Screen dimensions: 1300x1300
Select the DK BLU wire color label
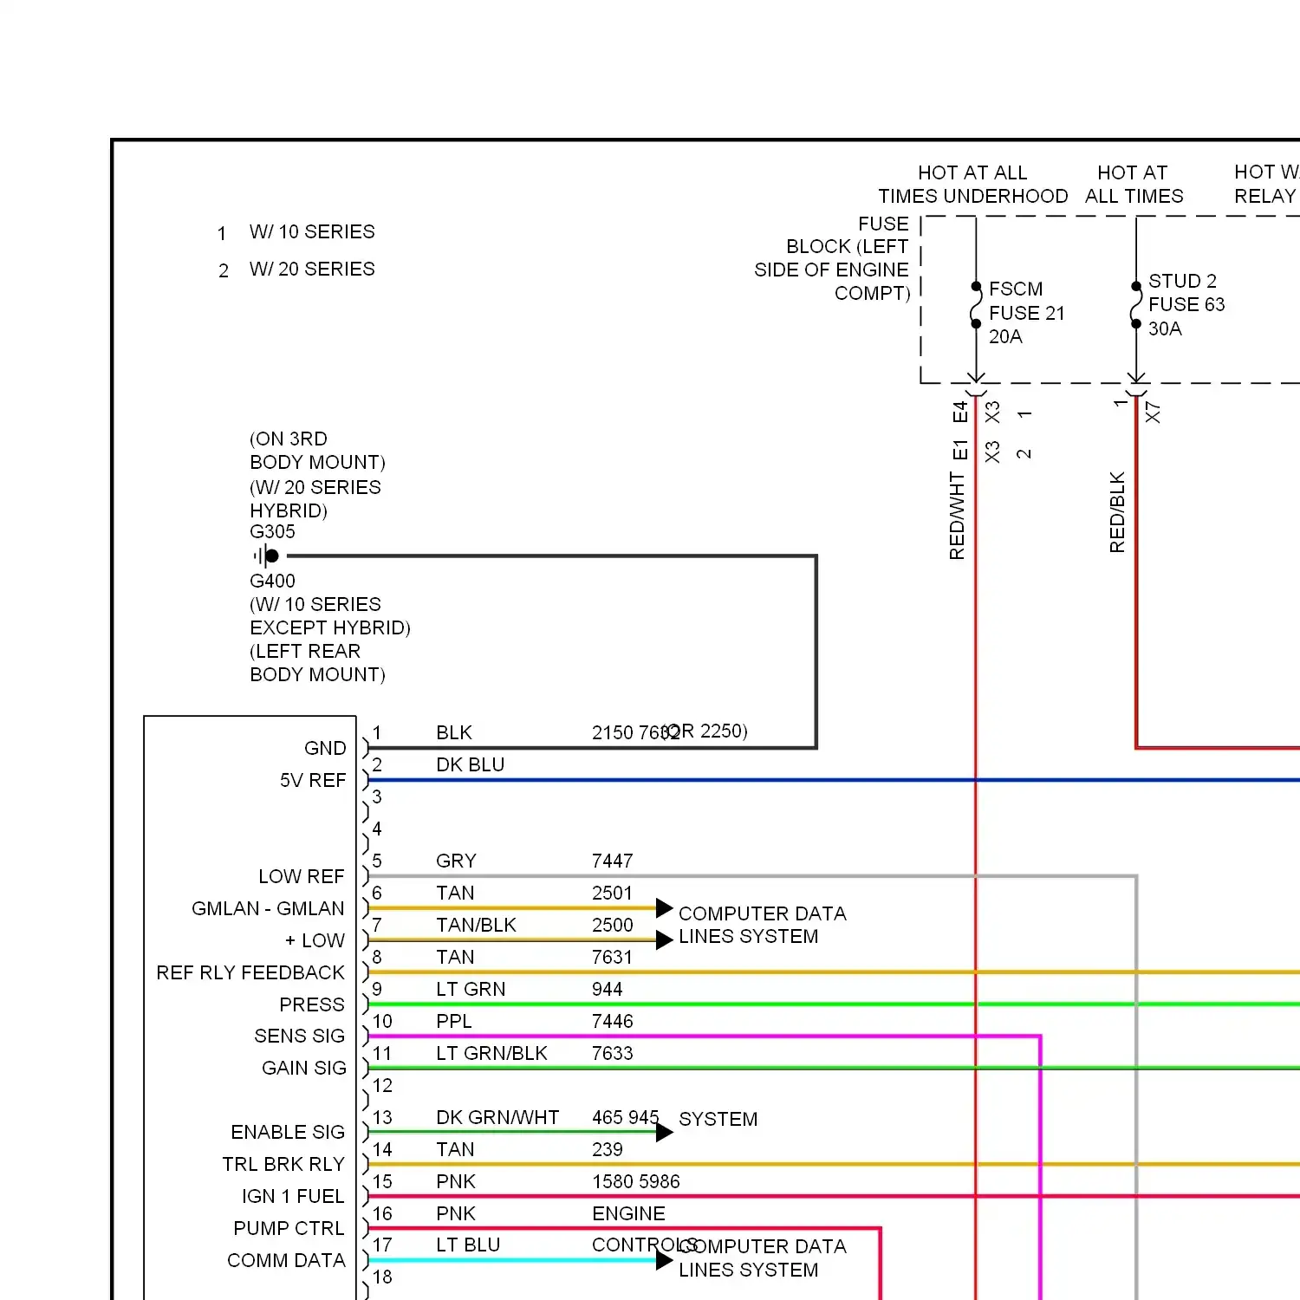click(471, 764)
